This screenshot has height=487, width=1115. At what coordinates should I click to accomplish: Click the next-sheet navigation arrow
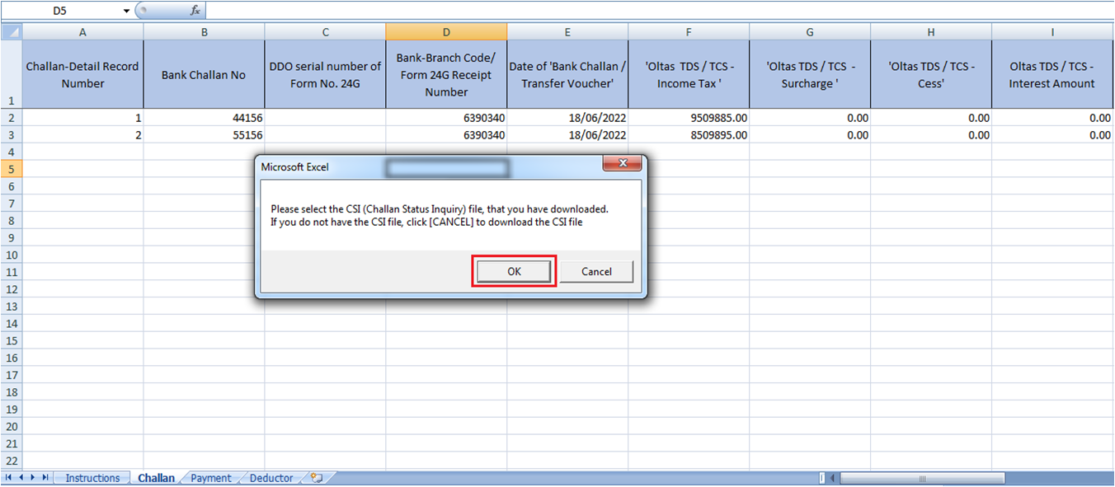pos(32,477)
